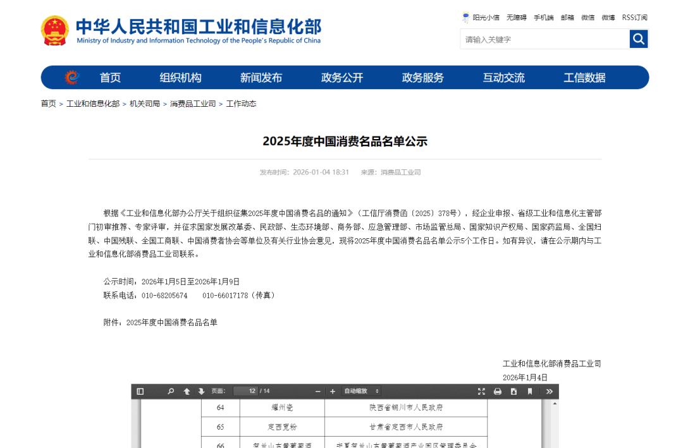Image resolution: width=683 pixels, height=448 pixels.
Task: Click the site search magnifier icon
Action: pyautogui.click(x=638, y=39)
